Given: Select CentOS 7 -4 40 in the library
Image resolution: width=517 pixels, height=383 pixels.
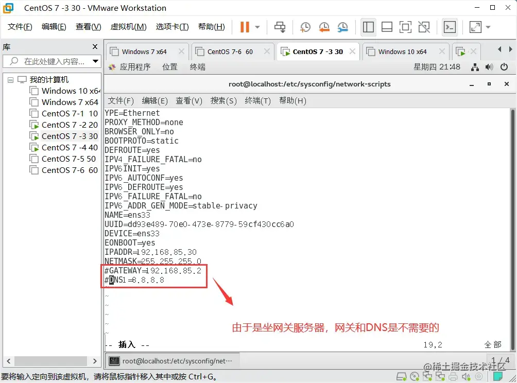Looking at the screenshot, I should pyautogui.click(x=64, y=147).
